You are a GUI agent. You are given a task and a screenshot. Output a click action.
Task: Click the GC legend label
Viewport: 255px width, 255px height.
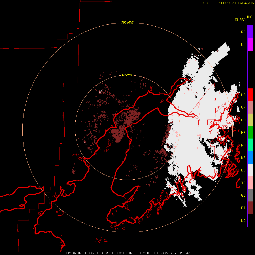point(243,195)
